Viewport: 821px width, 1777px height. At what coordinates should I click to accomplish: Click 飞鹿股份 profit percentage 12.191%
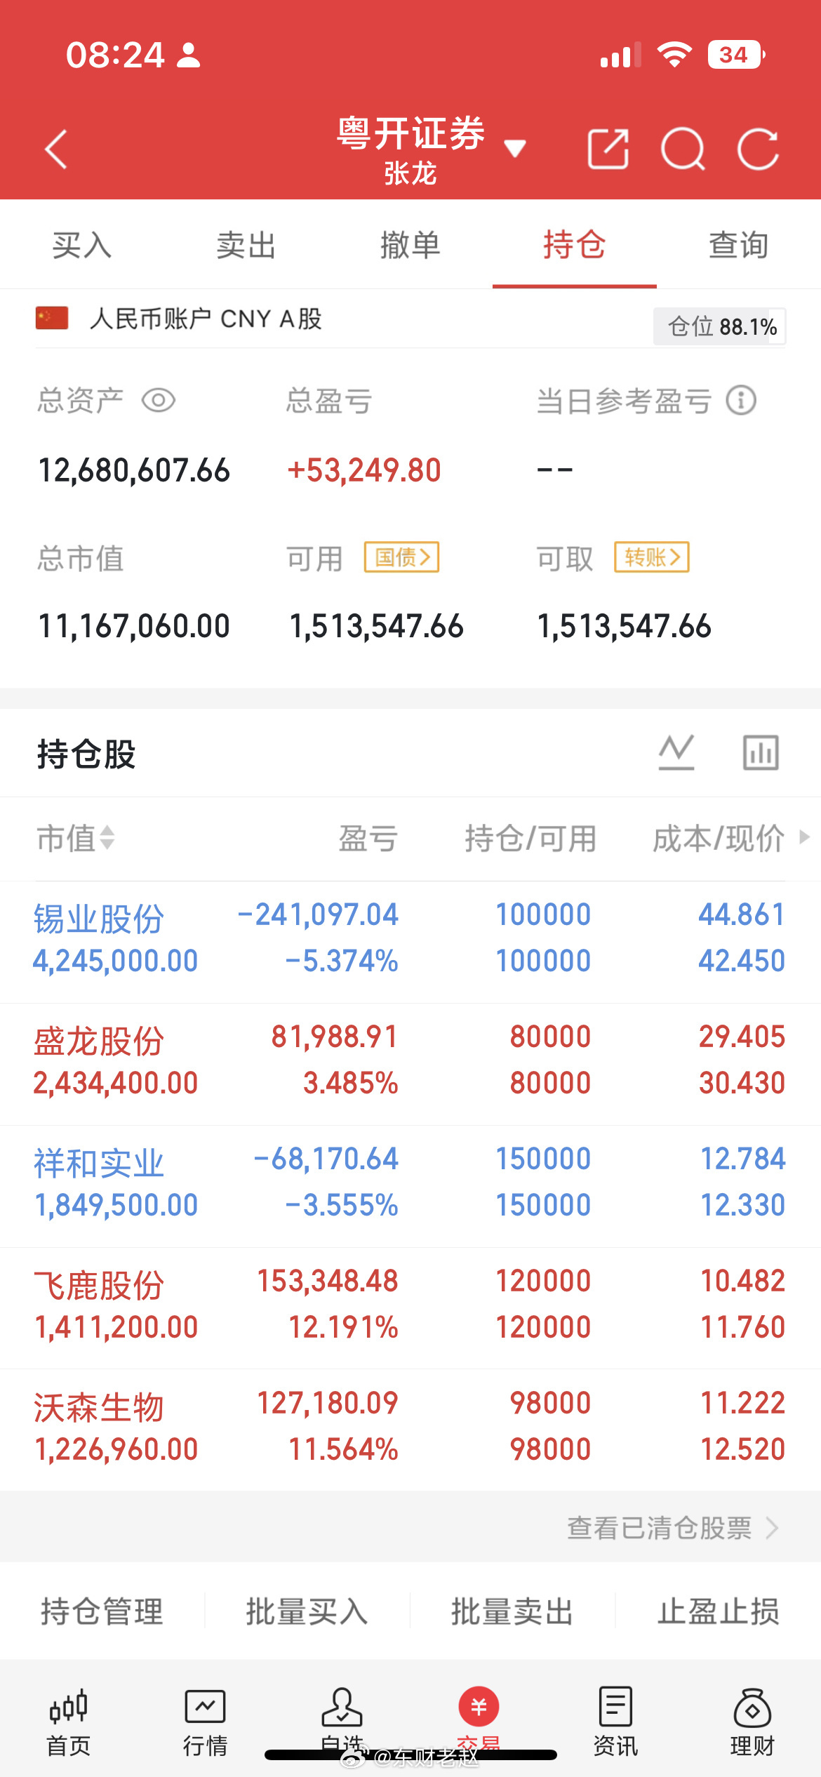click(344, 1327)
